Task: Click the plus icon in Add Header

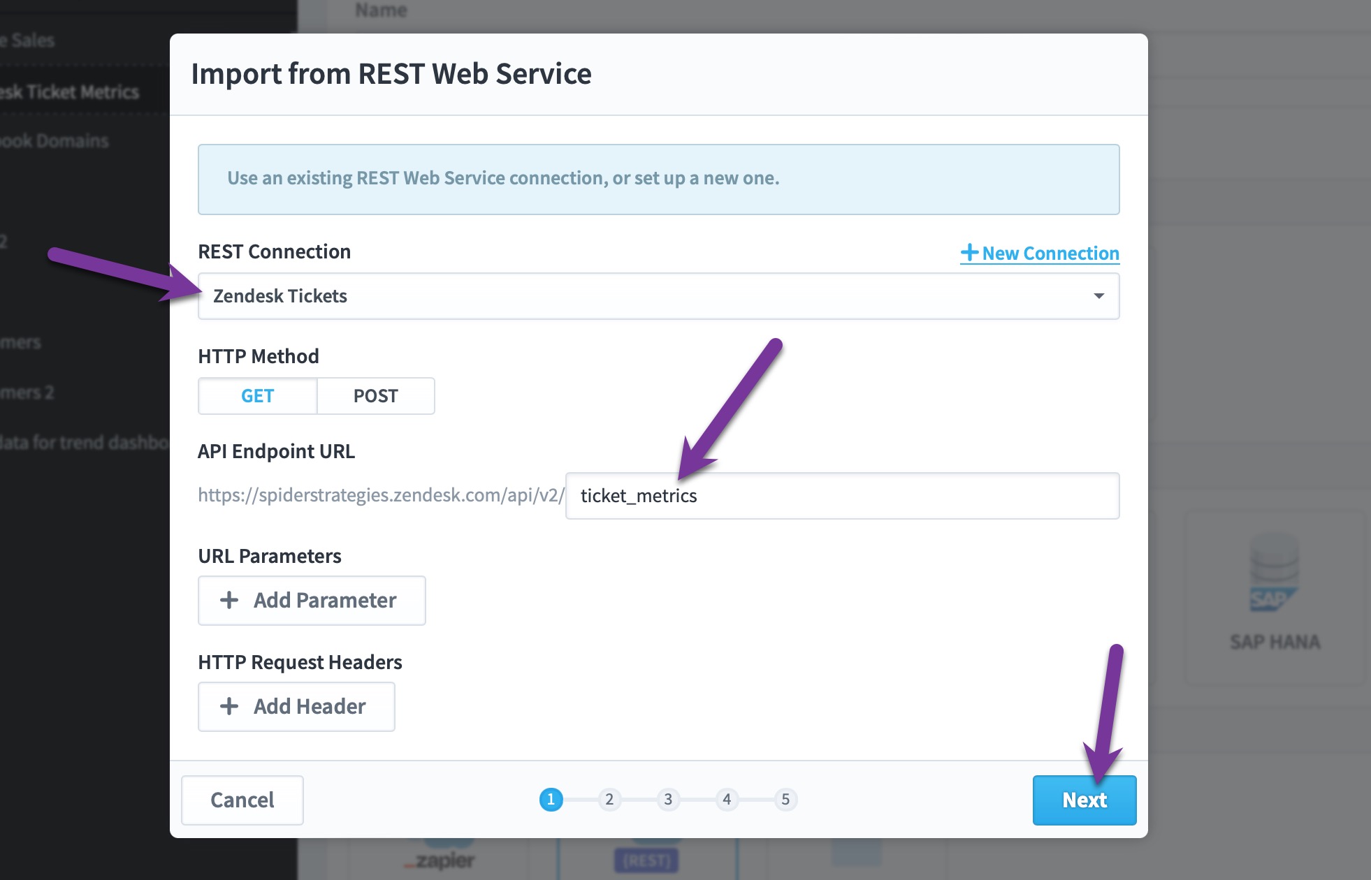Action: (229, 706)
